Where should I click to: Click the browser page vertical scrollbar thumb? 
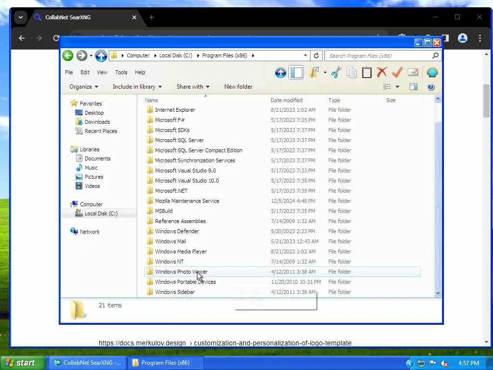pyautogui.click(x=486, y=101)
